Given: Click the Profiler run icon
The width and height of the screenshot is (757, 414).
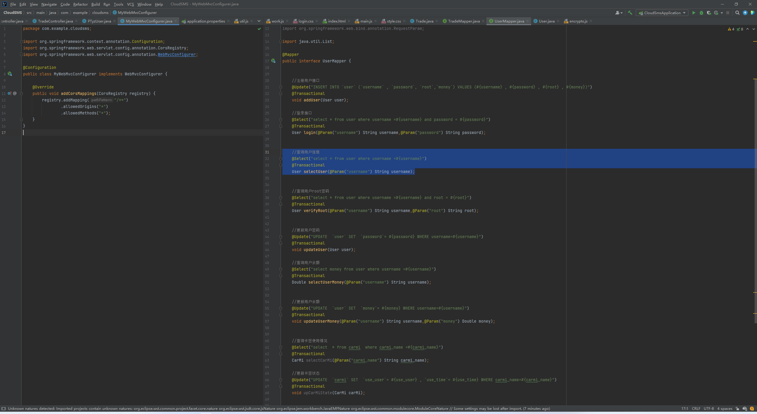Looking at the screenshot, I should (x=716, y=13).
